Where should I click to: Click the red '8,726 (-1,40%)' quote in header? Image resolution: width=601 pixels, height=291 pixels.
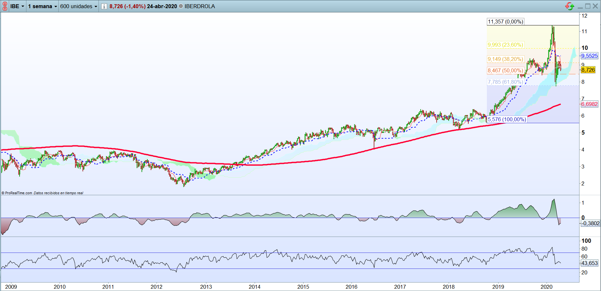pos(128,7)
